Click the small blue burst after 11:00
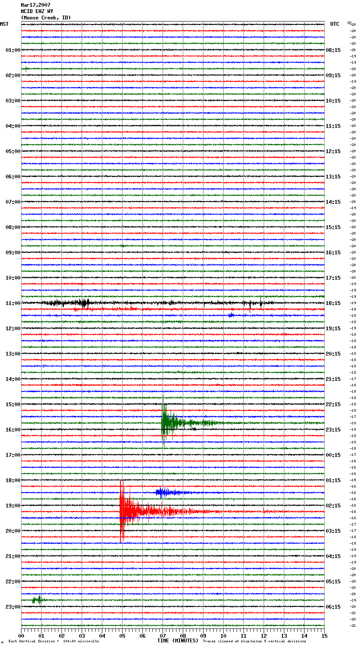This screenshot has width=358, height=647. coord(231,315)
